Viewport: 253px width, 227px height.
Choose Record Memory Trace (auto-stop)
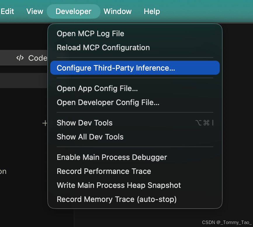[135, 199]
